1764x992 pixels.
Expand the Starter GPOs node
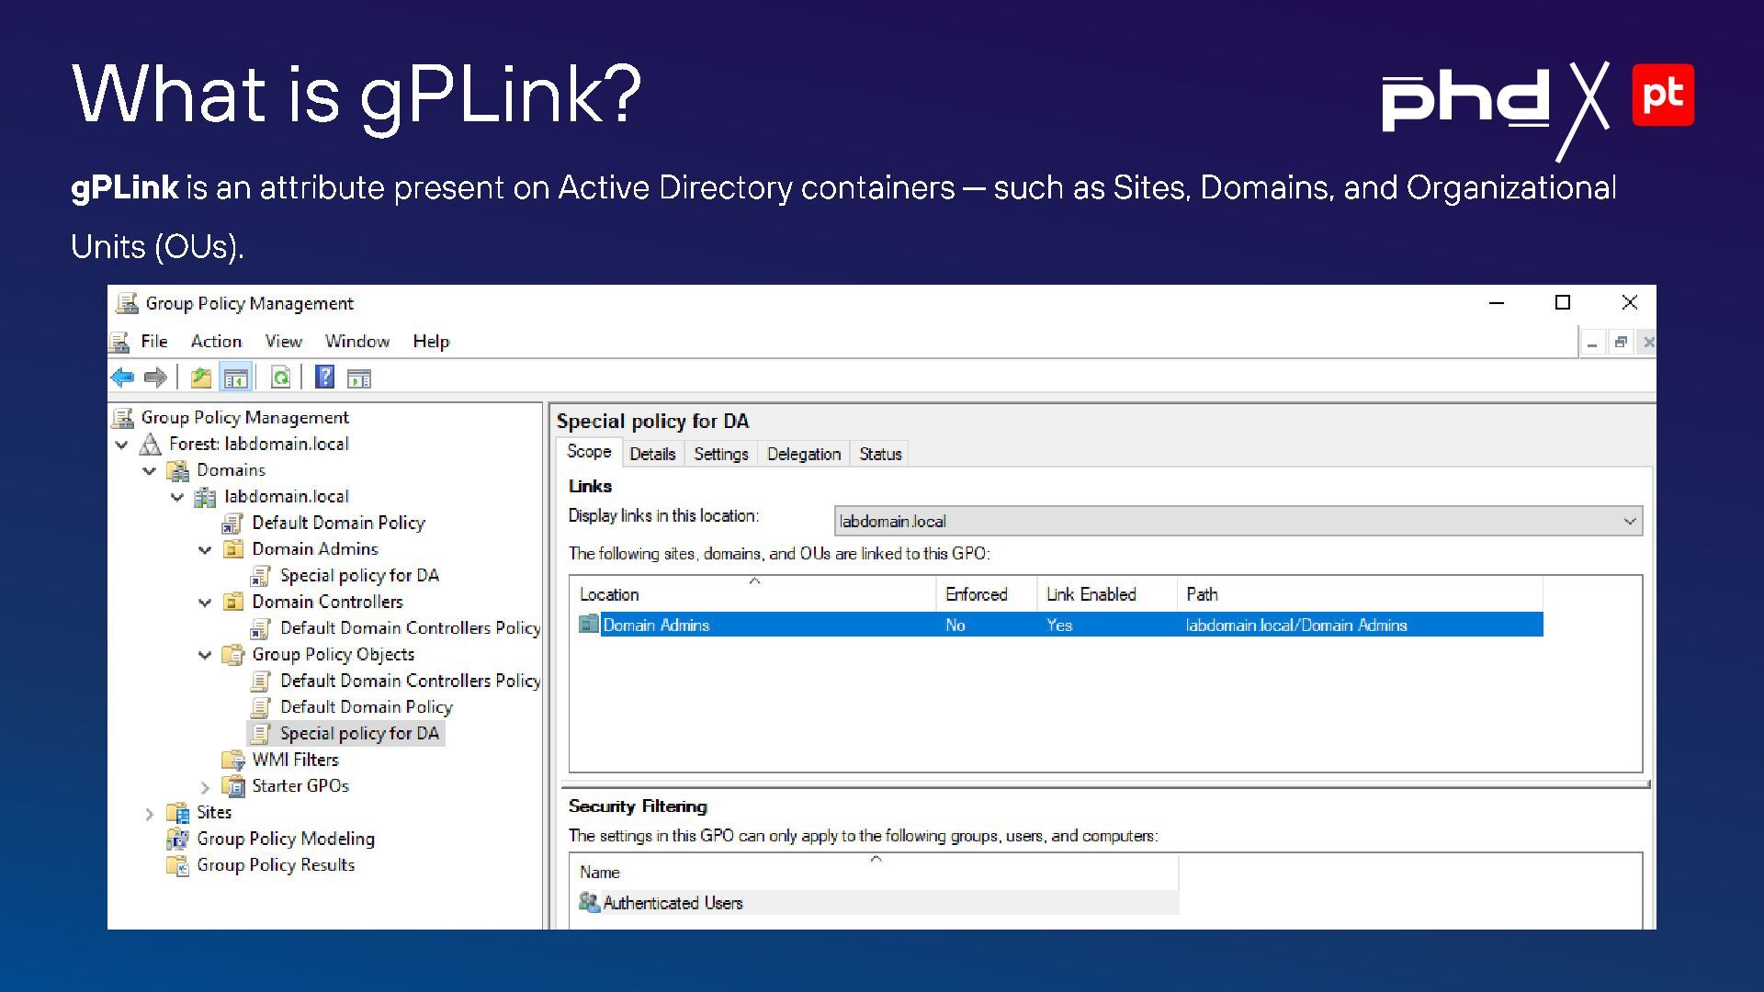(205, 787)
